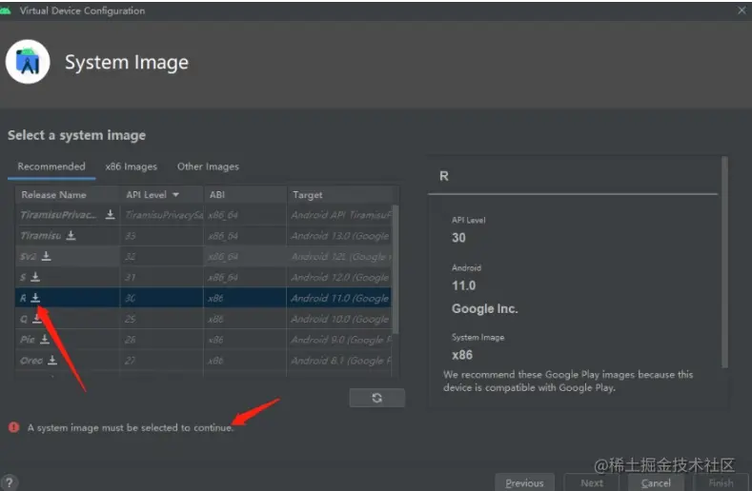Click the red error warning icon
This screenshot has height=491, width=752.
coord(14,427)
